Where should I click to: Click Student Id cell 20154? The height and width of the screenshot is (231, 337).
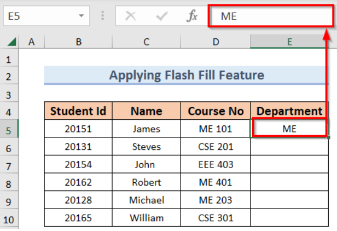pyautogui.click(x=79, y=165)
